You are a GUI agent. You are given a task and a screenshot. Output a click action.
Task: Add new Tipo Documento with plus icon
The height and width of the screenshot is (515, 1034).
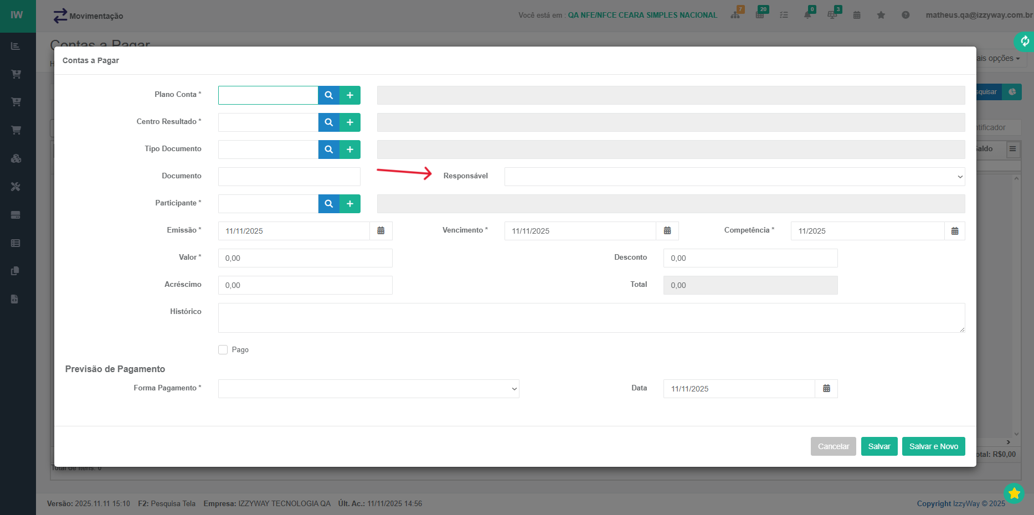(350, 150)
